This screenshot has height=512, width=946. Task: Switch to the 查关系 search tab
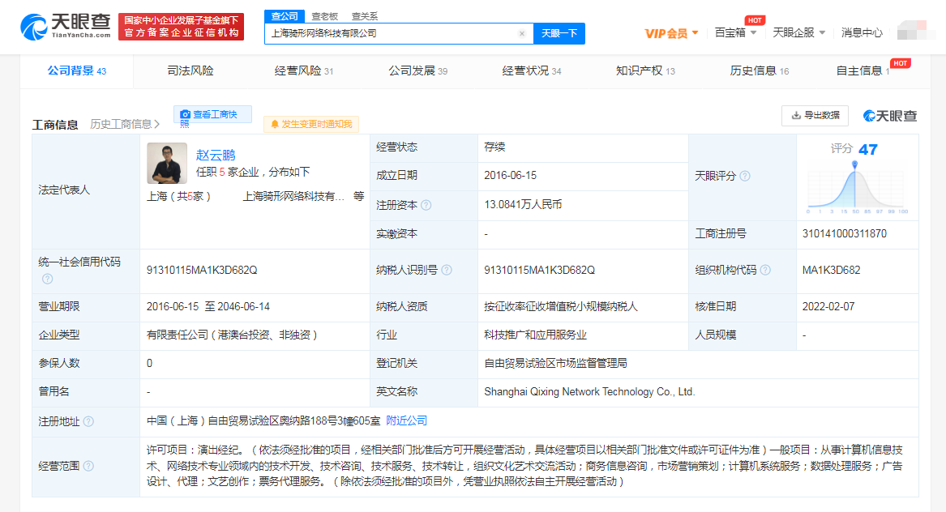click(x=365, y=16)
